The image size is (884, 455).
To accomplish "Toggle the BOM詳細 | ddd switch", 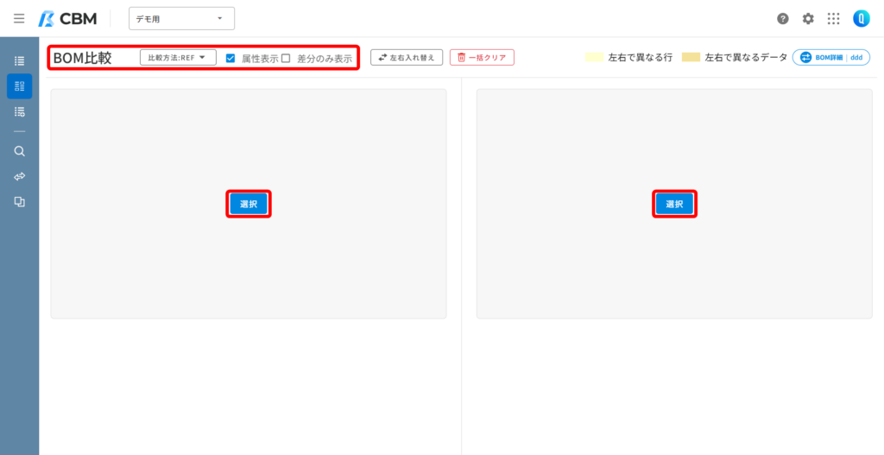I will (x=831, y=58).
